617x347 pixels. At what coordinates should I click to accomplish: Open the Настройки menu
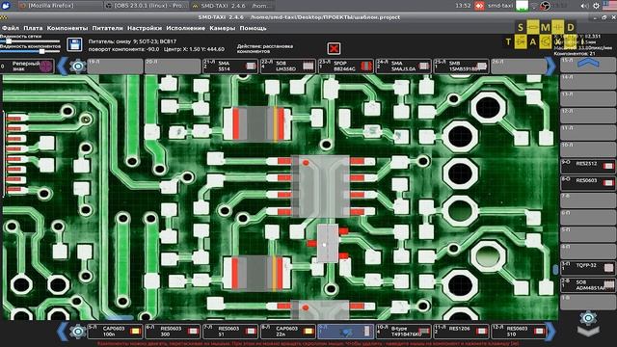click(x=145, y=28)
